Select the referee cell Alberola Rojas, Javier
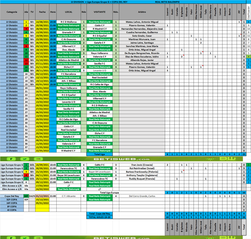251x239 pixels. 142,60
